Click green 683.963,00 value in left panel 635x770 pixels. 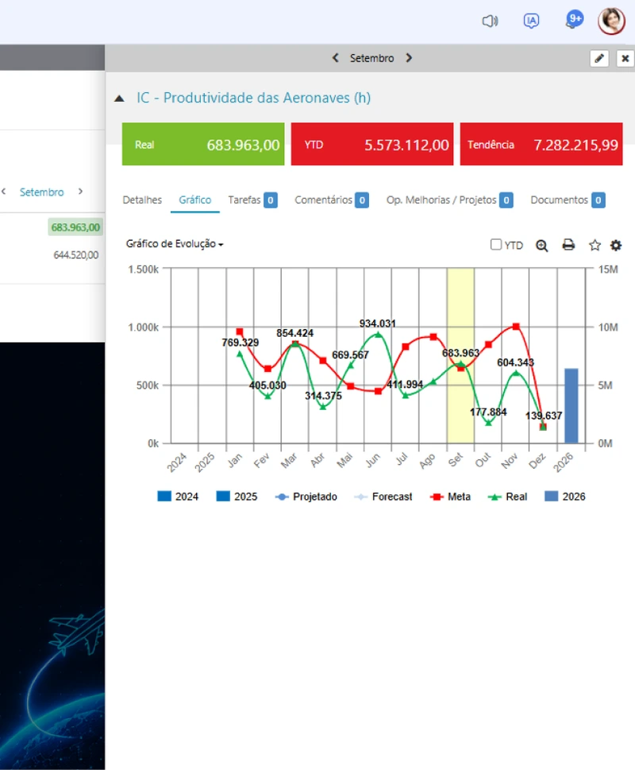coord(75,227)
